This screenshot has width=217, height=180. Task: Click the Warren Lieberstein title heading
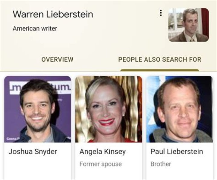pyautogui.click(x=53, y=14)
